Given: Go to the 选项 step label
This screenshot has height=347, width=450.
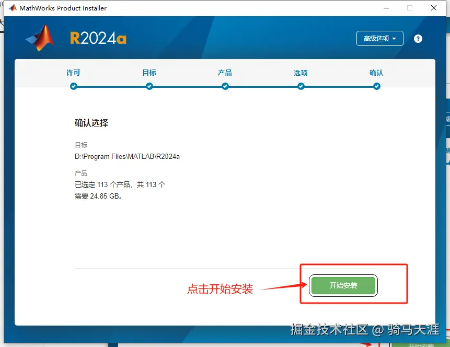Looking at the screenshot, I should [301, 73].
